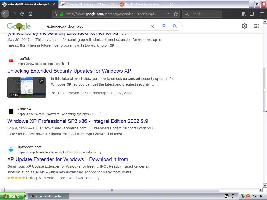The height and width of the screenshot is (200, 267).
Task: Click the green secure padlock icon
Action: click(x=62, y=14)
